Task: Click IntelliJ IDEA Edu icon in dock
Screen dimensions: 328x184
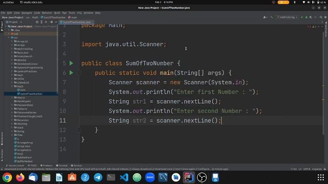Action: pos(189,177)
